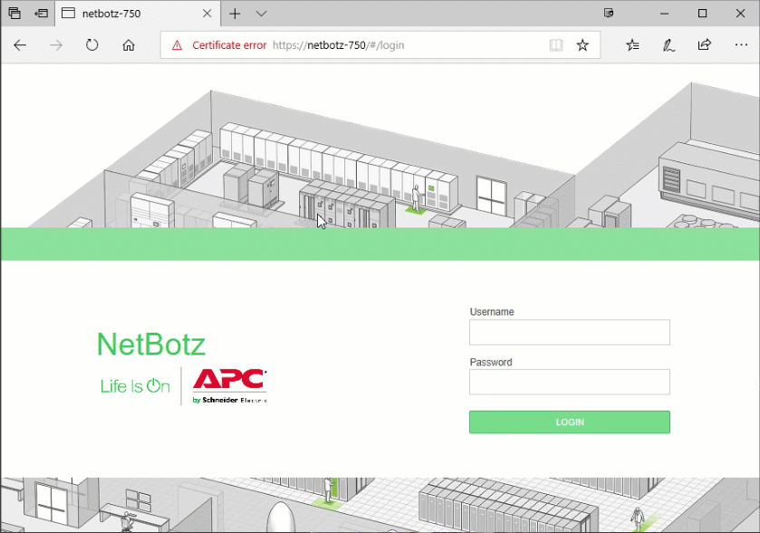The image size is (760, 533).
Task: Go to the home page
Action: [129, 45]
